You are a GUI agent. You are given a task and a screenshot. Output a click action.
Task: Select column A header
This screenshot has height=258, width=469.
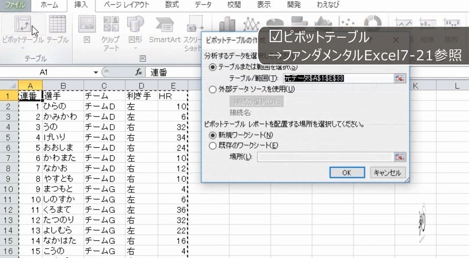tap(30, 86)
